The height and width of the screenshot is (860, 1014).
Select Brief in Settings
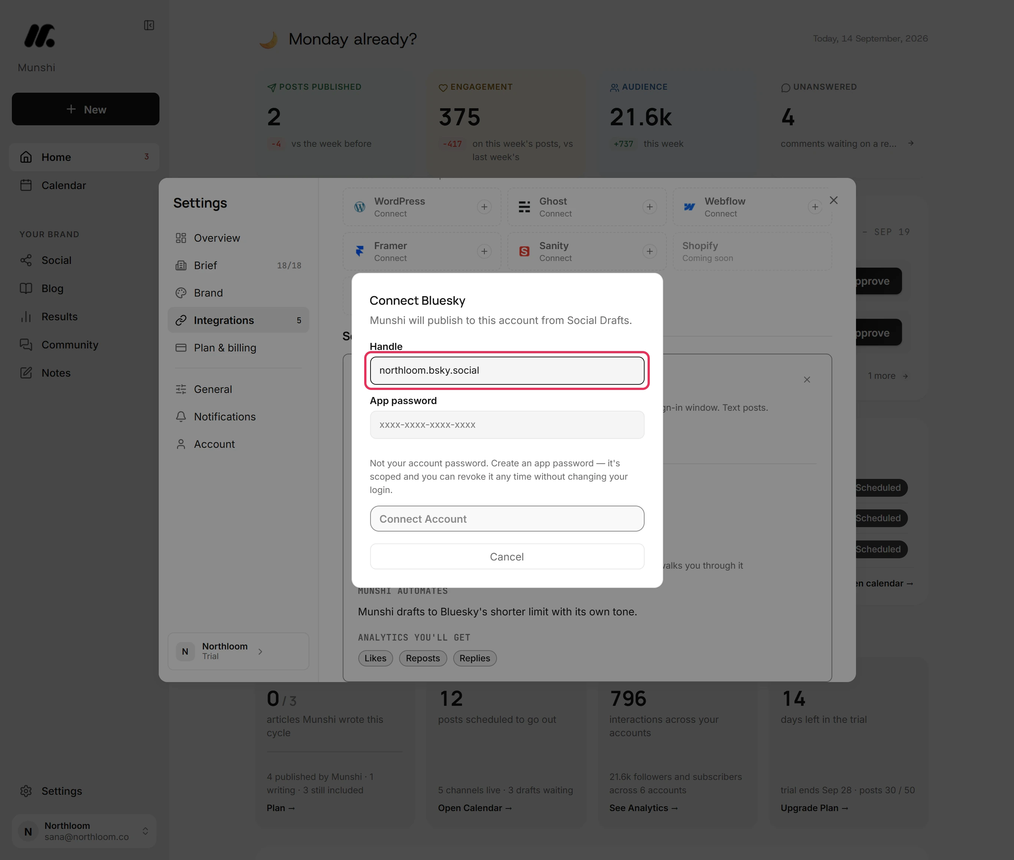pyautogui.click(x=238, y=265)
